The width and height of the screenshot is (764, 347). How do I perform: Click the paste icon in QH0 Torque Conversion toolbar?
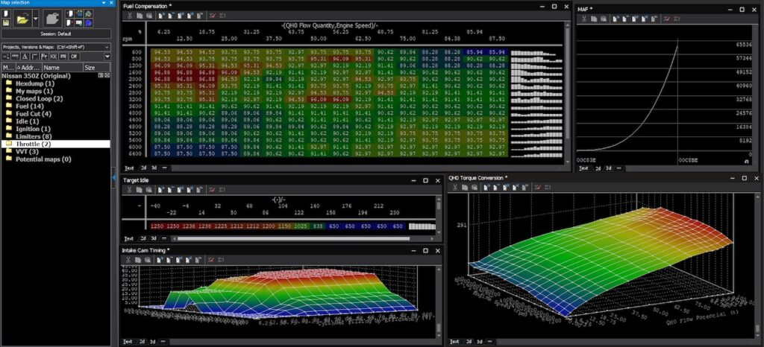pyautogui.click(x=475, y=188)
